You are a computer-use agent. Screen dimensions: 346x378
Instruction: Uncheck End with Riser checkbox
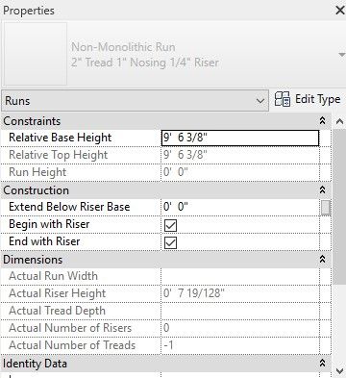pos(170,242)
